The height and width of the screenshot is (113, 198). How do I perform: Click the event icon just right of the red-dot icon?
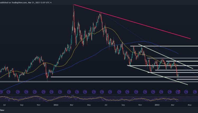[x=186, y=92]
